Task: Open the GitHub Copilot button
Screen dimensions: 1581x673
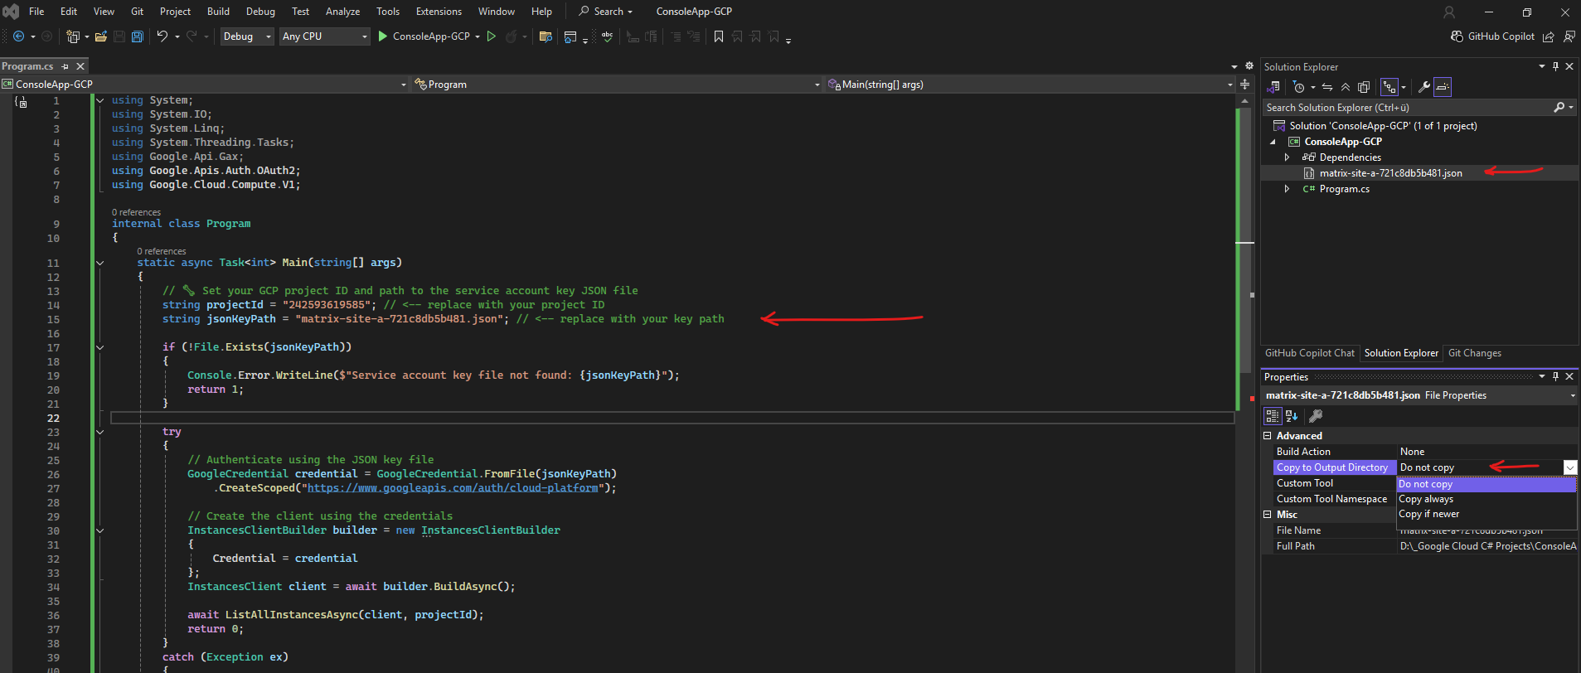Action: coord(1492,36)
